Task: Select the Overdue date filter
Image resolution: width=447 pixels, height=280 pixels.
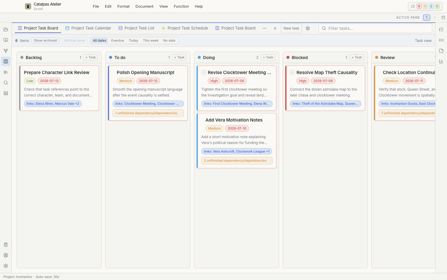Action: point(117,40)
